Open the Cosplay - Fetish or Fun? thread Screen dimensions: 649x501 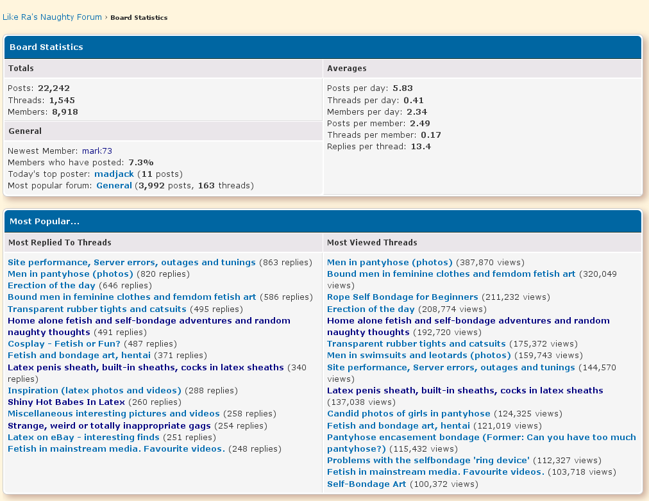[x=64, y=344]
